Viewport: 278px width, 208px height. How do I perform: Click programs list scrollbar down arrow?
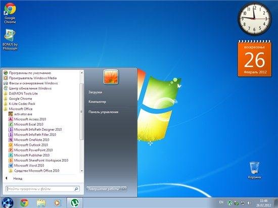[x=82, y=171]
